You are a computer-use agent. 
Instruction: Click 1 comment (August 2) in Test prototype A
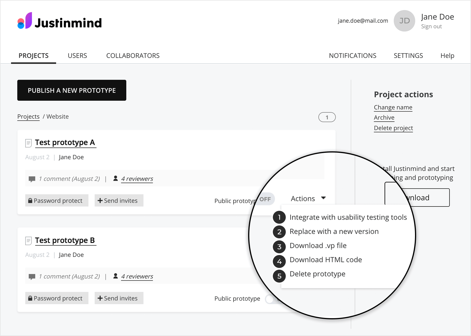click(70, 179)
